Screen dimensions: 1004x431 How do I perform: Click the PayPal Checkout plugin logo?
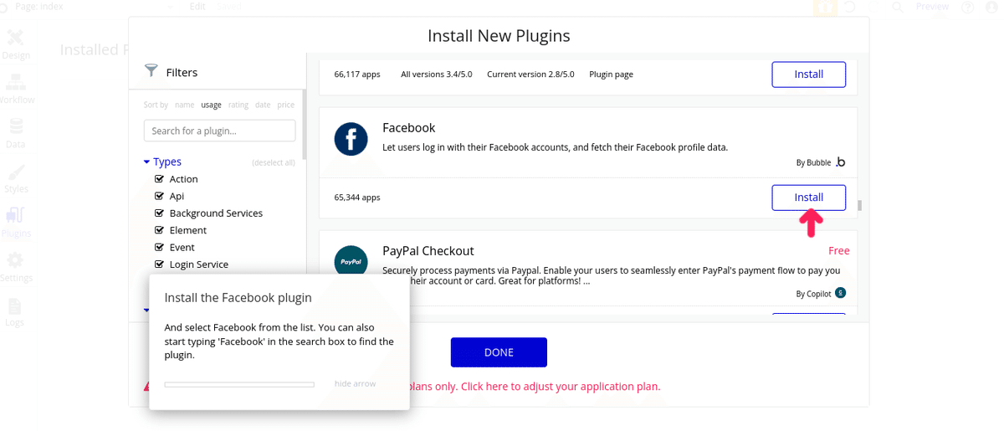[351, 262]
